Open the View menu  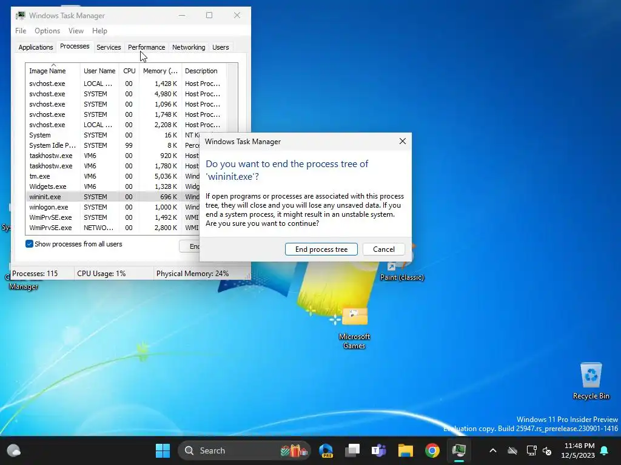(76, 31)
